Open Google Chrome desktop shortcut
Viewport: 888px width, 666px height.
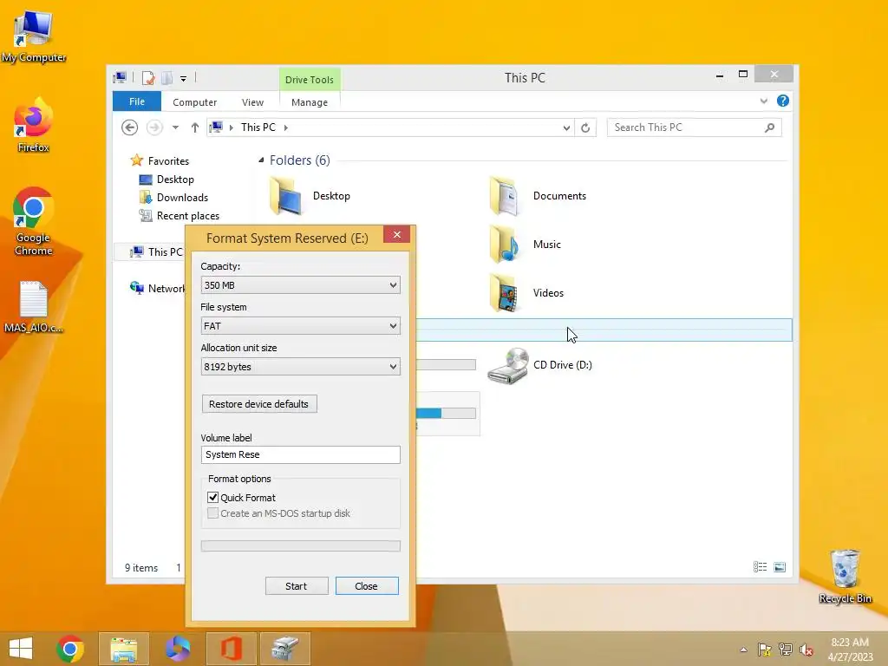pos(33,221)
